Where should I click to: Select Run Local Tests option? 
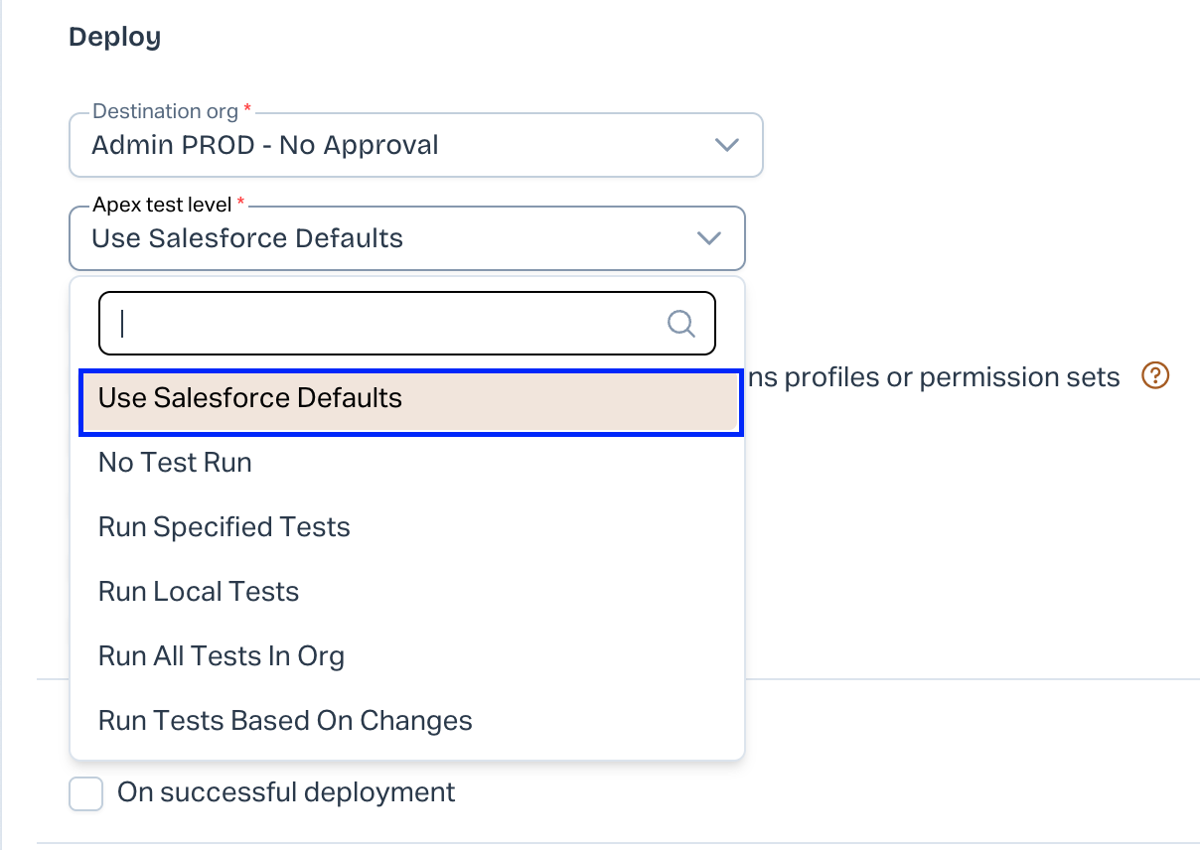[x=199, y=592]
